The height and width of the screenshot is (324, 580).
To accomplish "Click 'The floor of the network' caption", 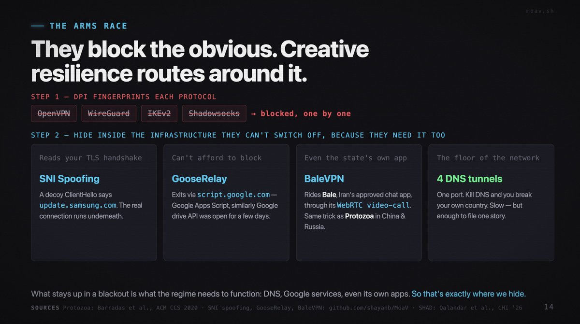I will pos(488,158).
